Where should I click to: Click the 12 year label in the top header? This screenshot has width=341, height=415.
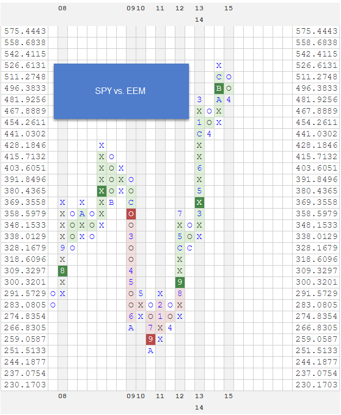point(180,8)
